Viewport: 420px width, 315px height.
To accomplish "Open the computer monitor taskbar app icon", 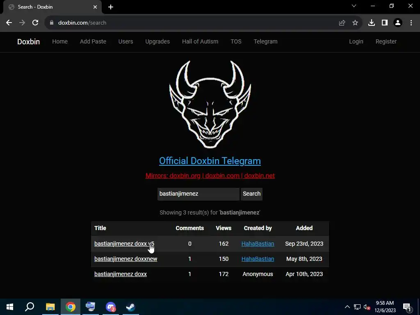I will (90, 307).
